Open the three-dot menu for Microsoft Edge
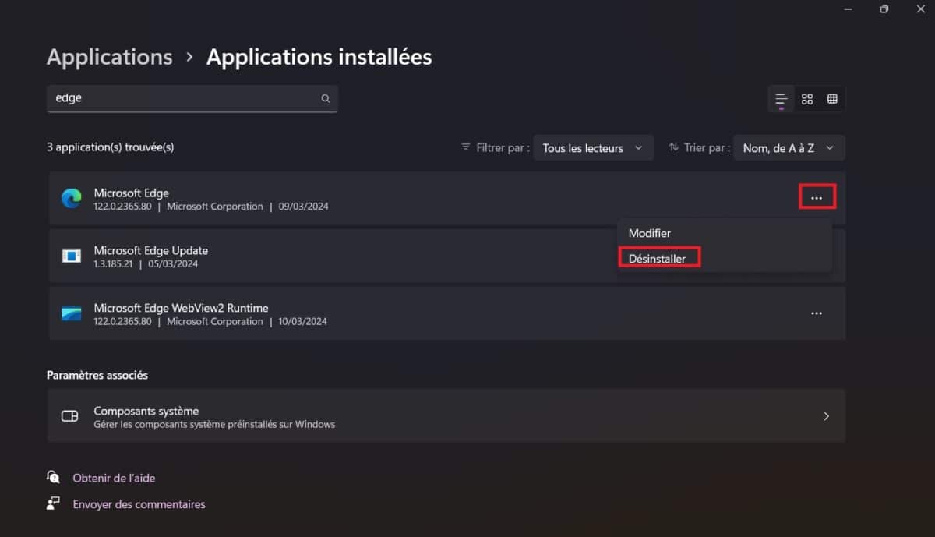Screen dimensions: 935x537 coord(817,198)
